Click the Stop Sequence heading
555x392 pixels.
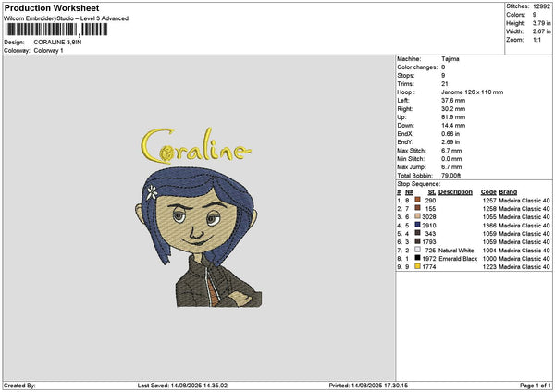coord(419,184)
